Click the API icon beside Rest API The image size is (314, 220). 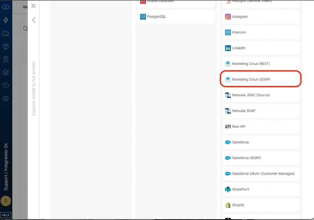pos(228,127)
